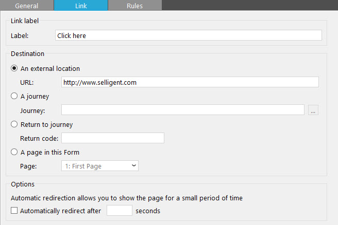Viewport: 338px width, 225px height.
Task: Click the Return code input box
Action: [x=112, y=138]
